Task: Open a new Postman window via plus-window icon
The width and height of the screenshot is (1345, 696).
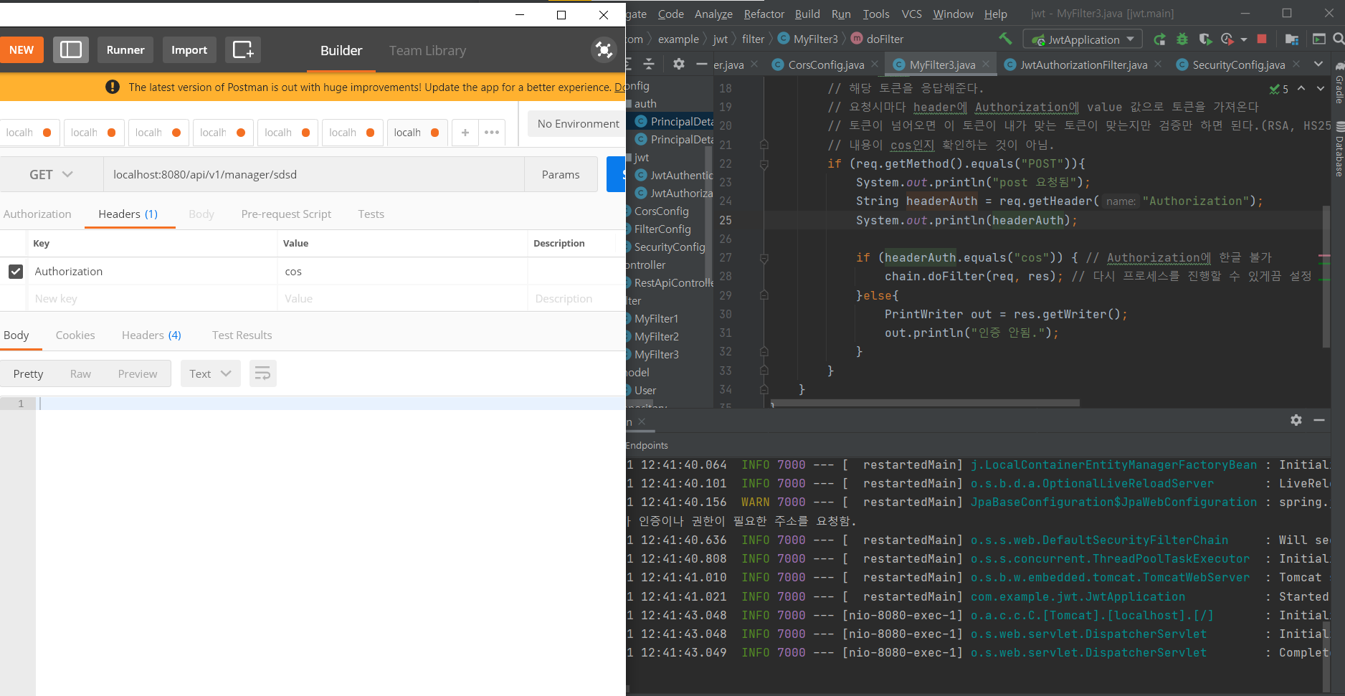Action: click(243, 50)
